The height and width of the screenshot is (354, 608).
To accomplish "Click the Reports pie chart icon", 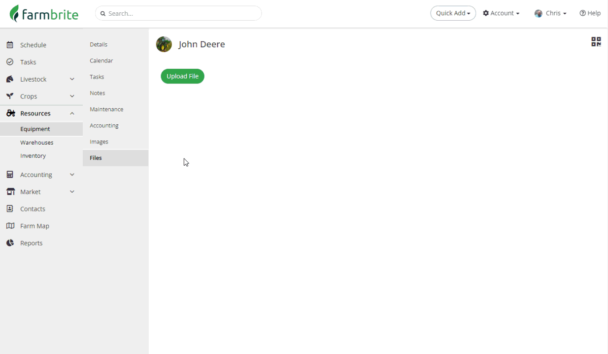I will coord(10,243).
